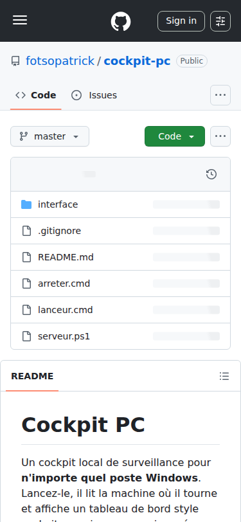241x522 pixels.
Task: Open appearance settings sliders icon
Action: [x=220, y=21]
